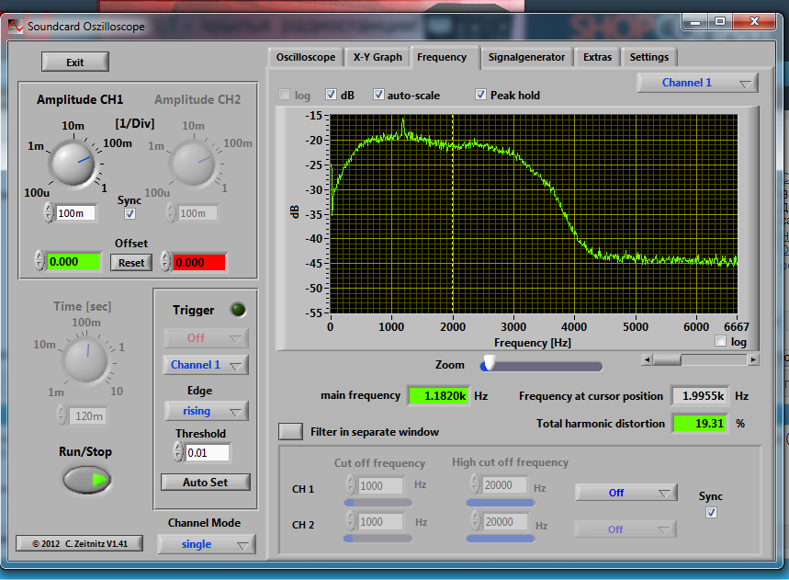Toggle the Peak hold checkbox
The height and width of the screenshot is (580, 789).
pos(480,95)
